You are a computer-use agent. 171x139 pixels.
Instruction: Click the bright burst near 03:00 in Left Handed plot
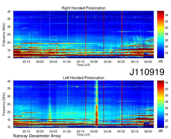(96, 104)
